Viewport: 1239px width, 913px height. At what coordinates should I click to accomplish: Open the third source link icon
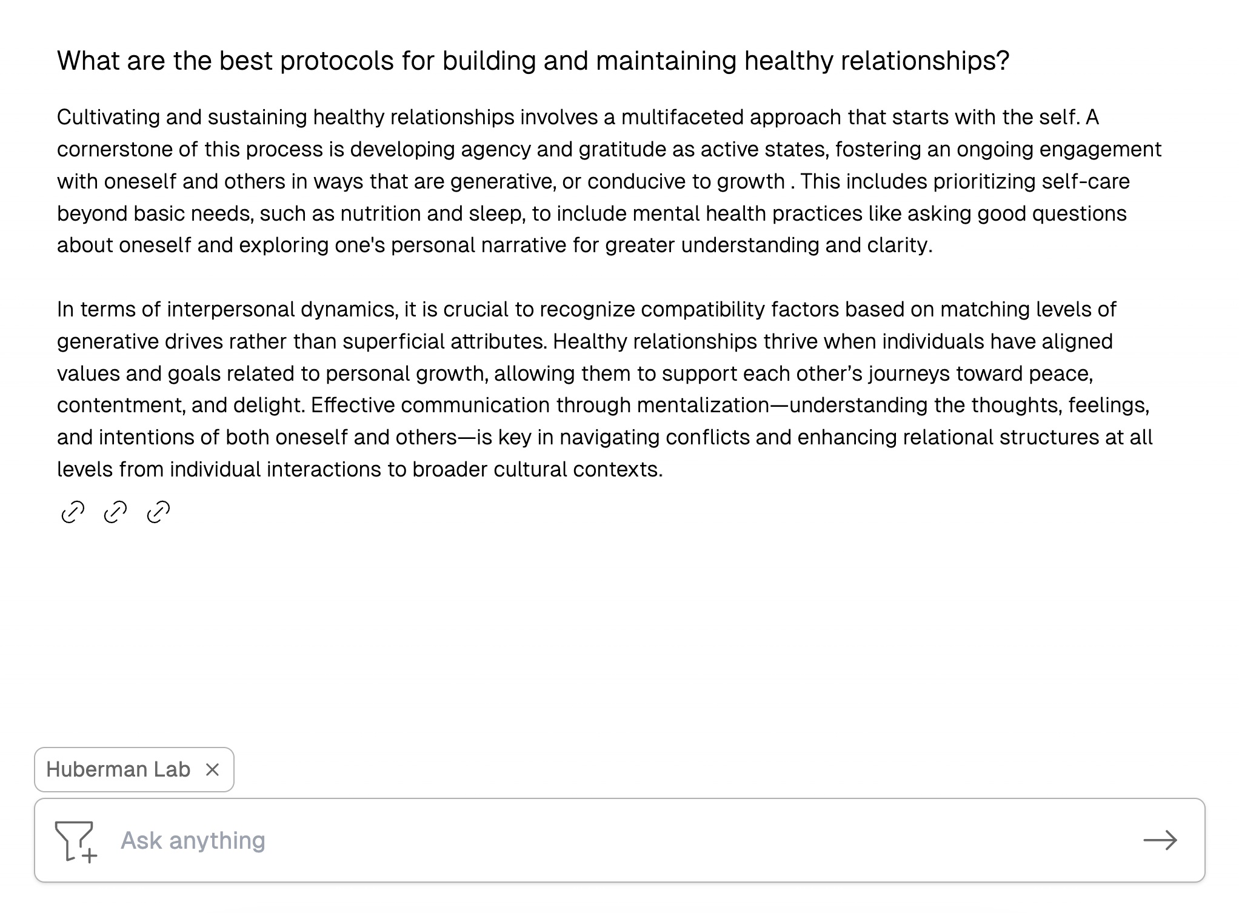[158, 512]
